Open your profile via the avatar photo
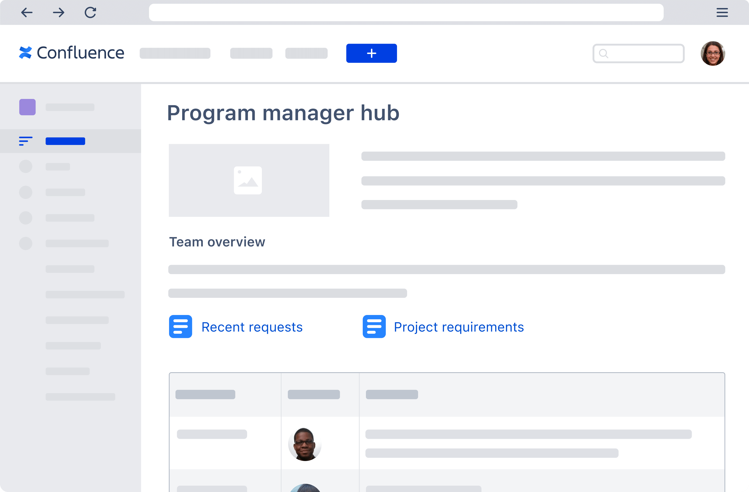The width and height of the screenshot is (749, 492). coord(713,53)
